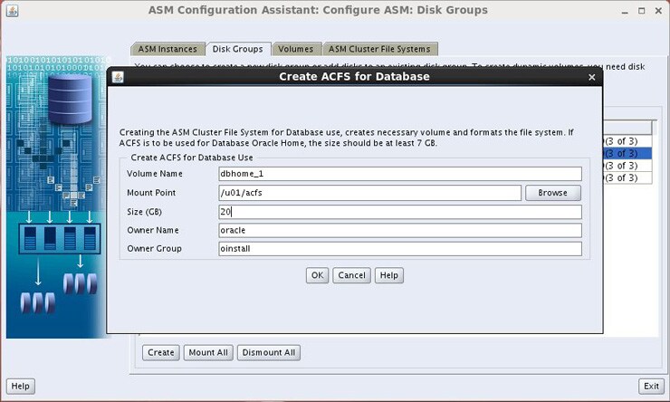Switch to the ASM Instances tab
Image resolution: width=670 pixels, height=402 pixels.
click(x=167, y=49)
